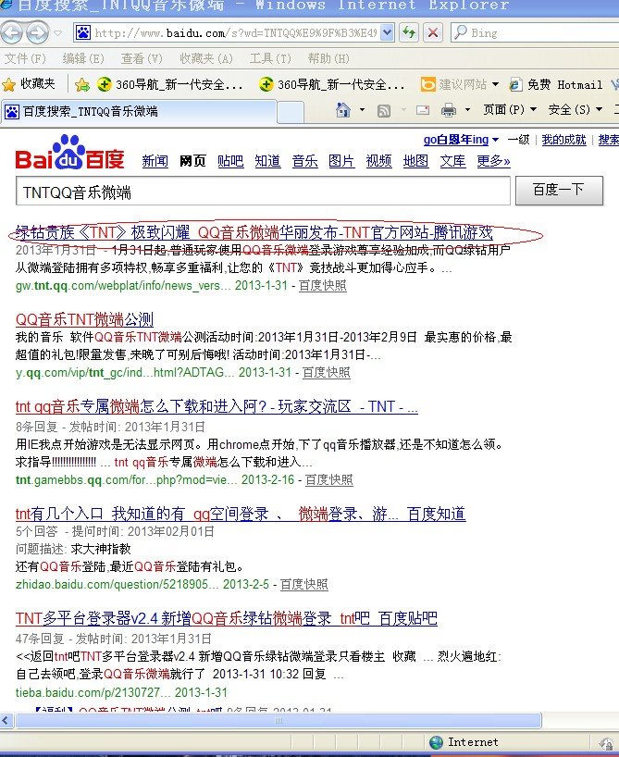Click the magnifier icon in Bing box
Viewport: 619px width, 757px height.
pyautogui.click(x=461, y=32)
